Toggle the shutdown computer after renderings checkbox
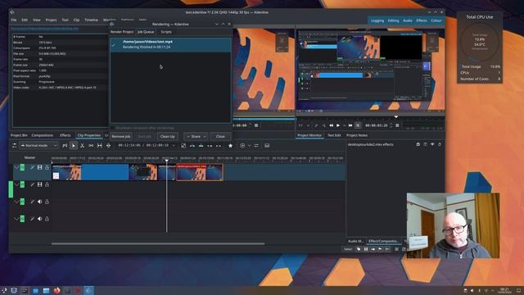Viewport: 524px width, 295px height. pos(113,128)
